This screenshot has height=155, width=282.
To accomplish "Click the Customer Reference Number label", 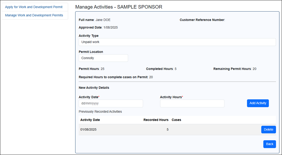I will 202,20.
